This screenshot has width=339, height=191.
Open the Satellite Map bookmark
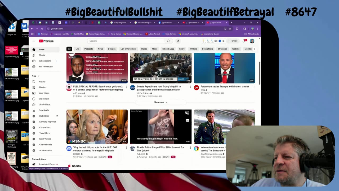77,34
